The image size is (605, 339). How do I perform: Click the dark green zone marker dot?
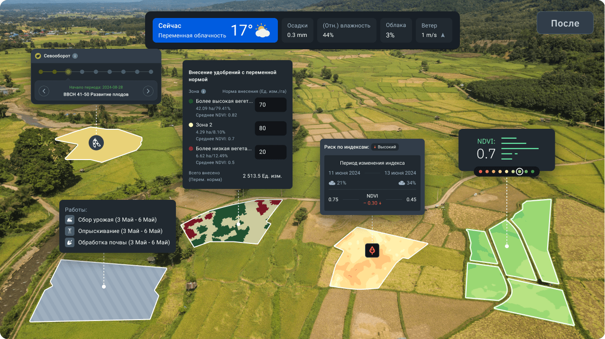(191, 101)
